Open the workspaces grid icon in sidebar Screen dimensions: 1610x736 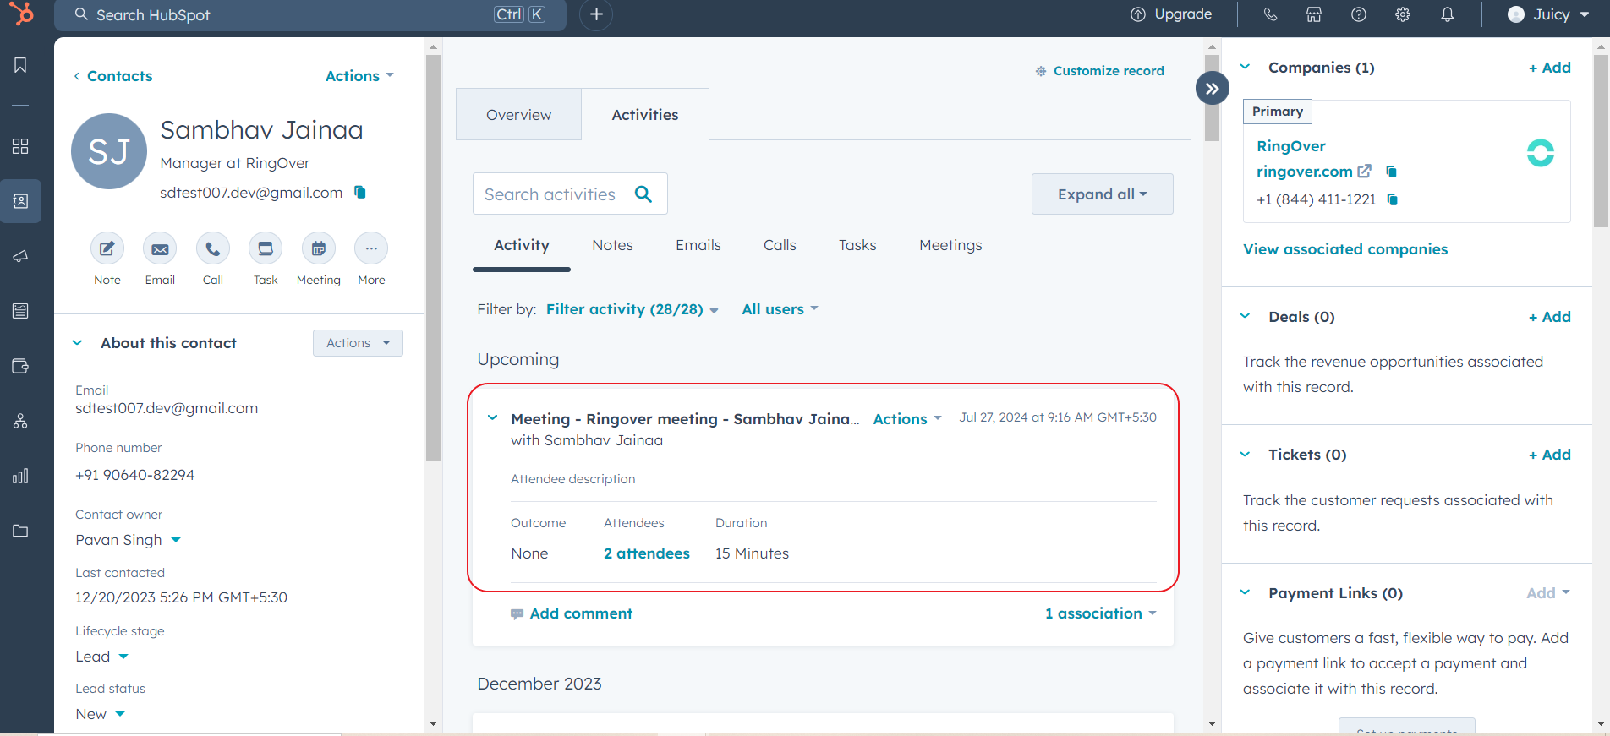click(20, 146)
